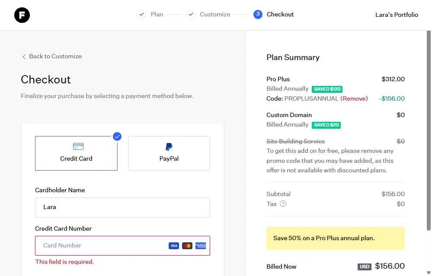Screen dimensions: 432x276
Task: Open Lara's Portfolio link
Action: [397, 15]
